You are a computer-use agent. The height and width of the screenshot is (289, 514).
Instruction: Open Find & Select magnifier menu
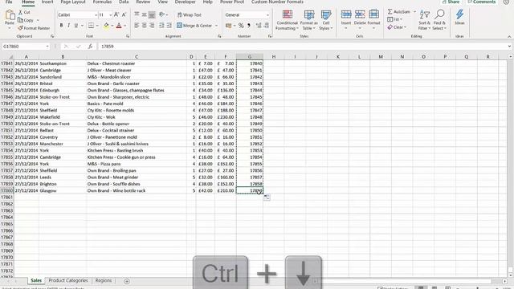pyautogui.click(x=439, y=20)
